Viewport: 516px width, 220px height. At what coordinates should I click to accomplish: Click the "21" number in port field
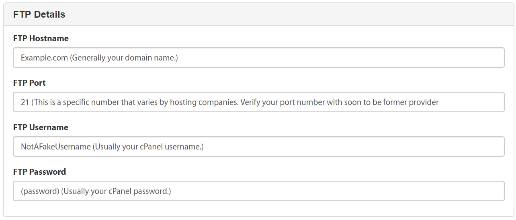(x=25, y=102)
